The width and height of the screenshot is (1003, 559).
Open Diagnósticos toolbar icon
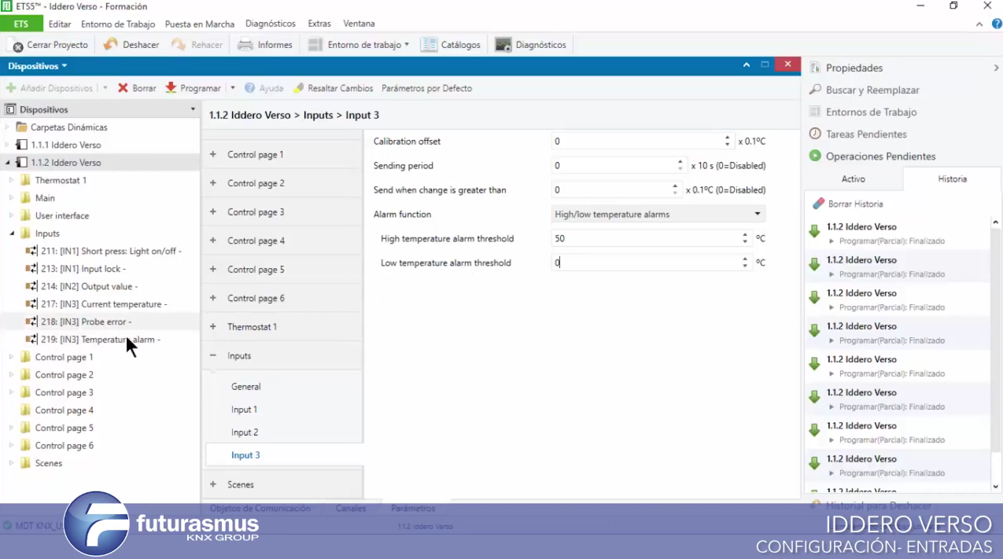[503, 45]
